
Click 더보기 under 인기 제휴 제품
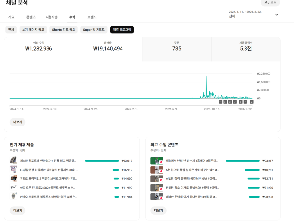pos(17,211)
